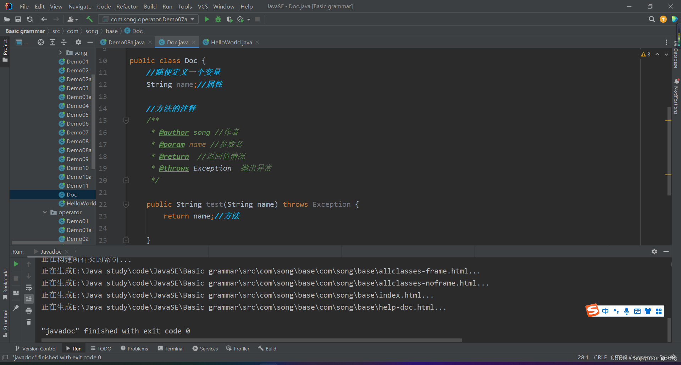The width and height of the screenshot is (681, 365).
Task: Open Services tool window
Action: point(205,349)
